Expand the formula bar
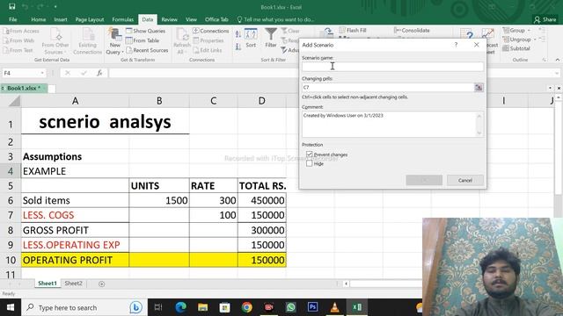 coord(557,73)
